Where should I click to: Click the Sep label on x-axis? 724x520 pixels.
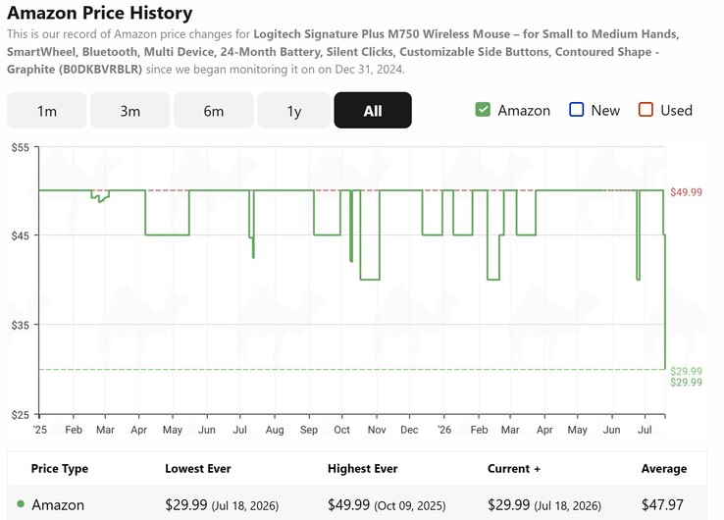click(x=309, y=430)
